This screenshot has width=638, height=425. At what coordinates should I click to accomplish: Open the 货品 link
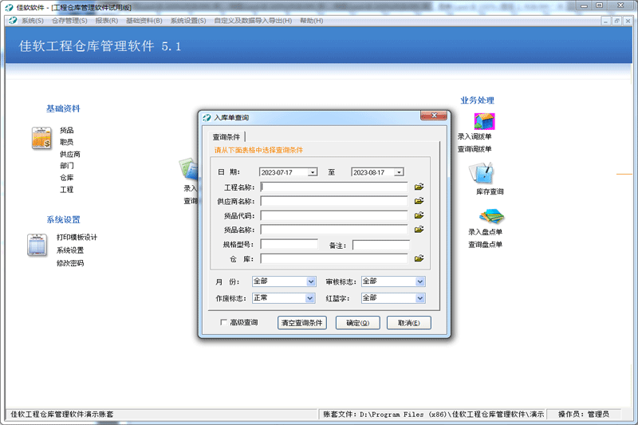[x=67, y=130]
